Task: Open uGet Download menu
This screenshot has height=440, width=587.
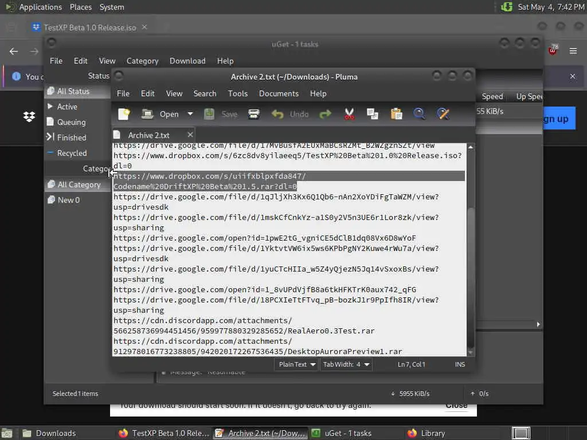Action: 187,61
